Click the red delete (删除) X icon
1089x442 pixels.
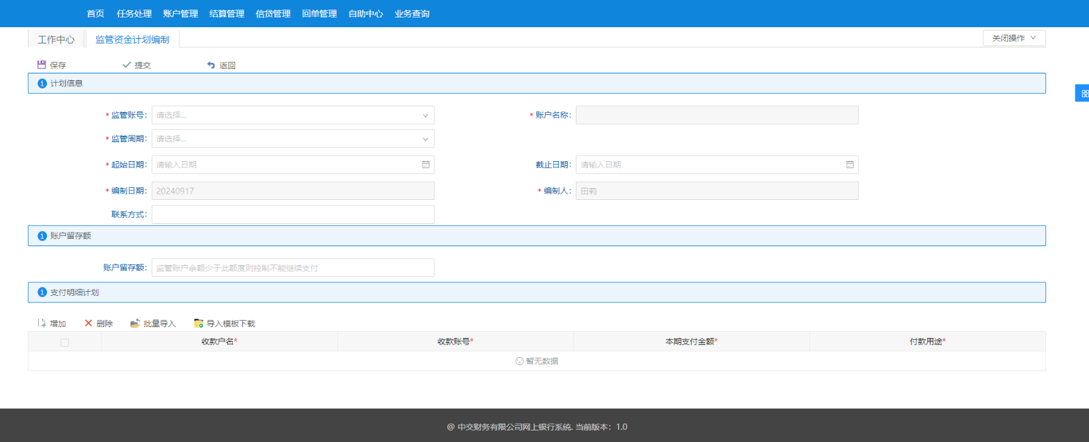(x=88, y=324)
